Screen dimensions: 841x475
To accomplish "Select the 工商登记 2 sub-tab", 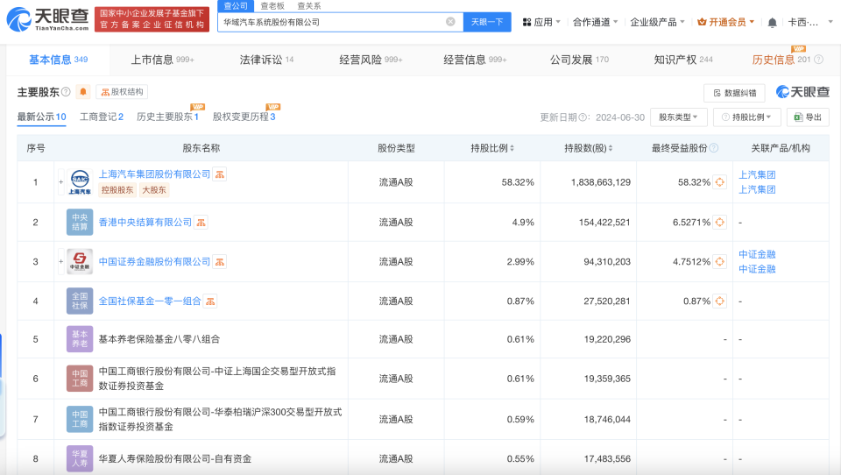I will click(102, 117).
